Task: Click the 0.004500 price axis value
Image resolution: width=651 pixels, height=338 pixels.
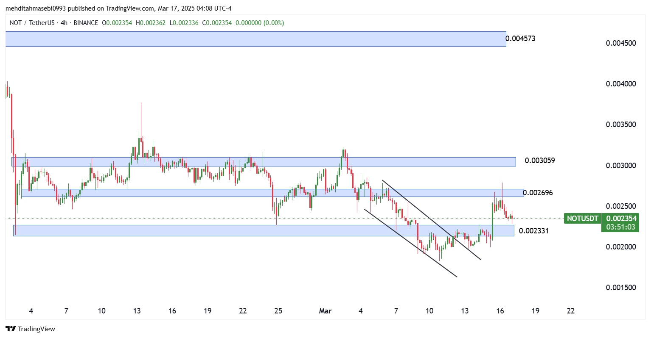Action: [x=621, y=43]
